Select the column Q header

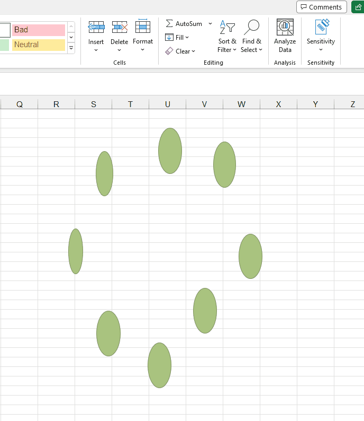[20, 104]
